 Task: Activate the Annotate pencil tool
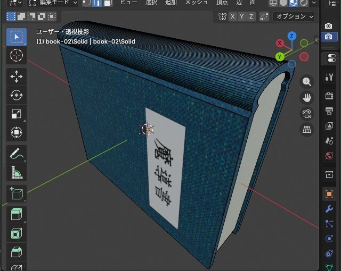[x=17, y=154]
